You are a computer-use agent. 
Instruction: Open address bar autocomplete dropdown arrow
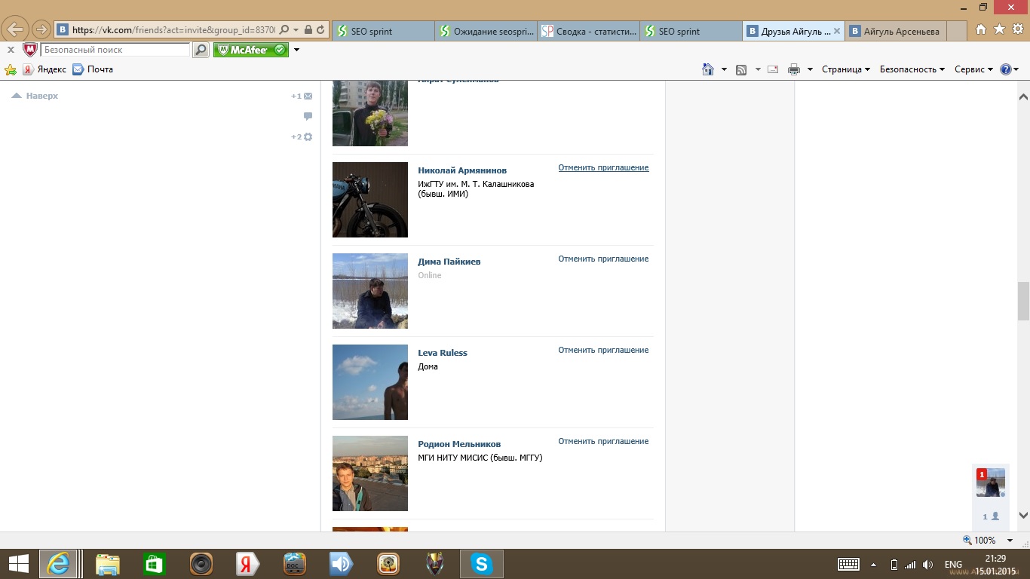coord(296,30)
